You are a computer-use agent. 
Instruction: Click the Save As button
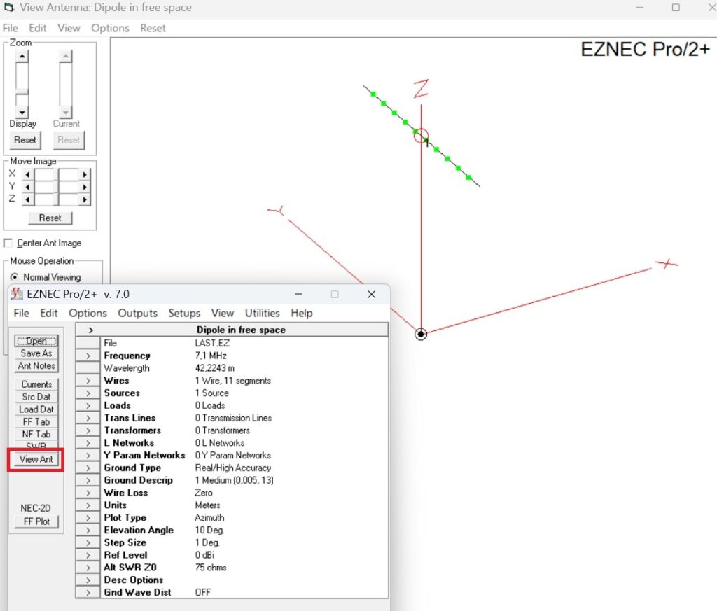tap(36, 353)
